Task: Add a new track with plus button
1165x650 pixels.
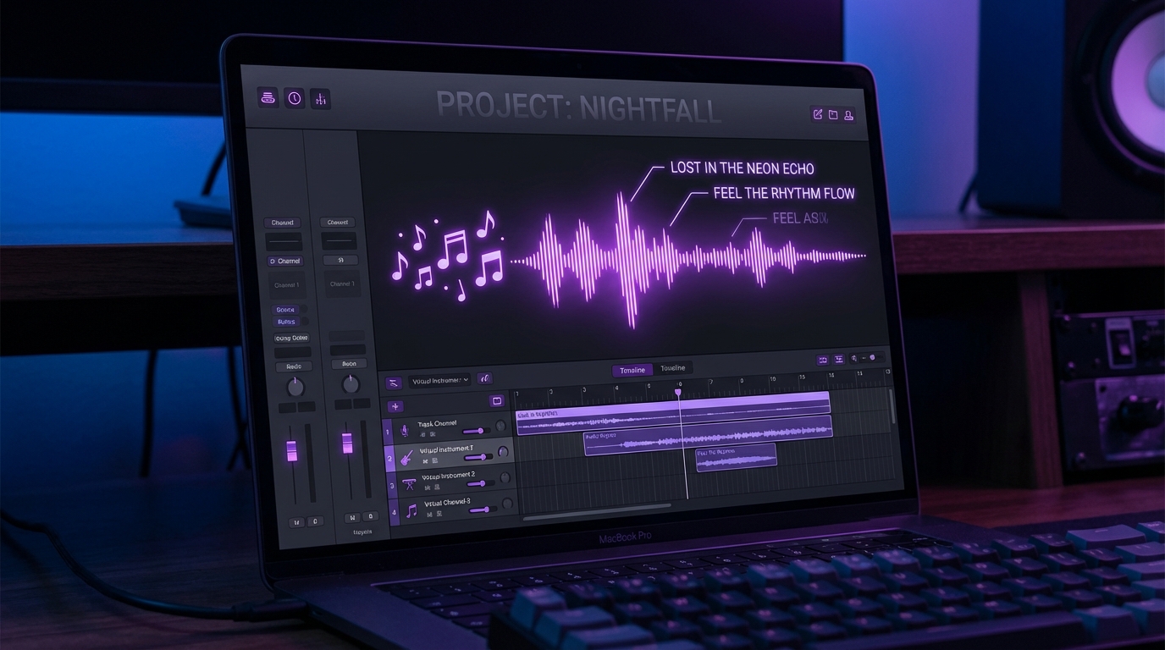Action: click(x=395, y=406)
